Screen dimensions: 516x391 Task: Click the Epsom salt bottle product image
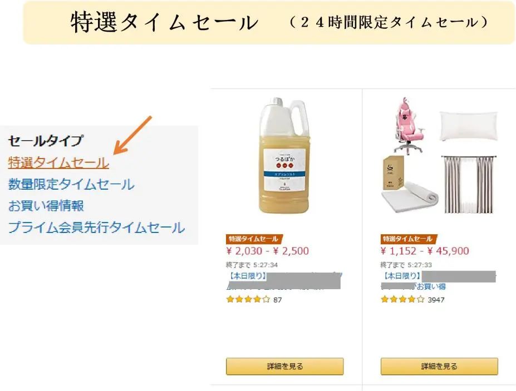pyautogui.click(x=284, y=155)
